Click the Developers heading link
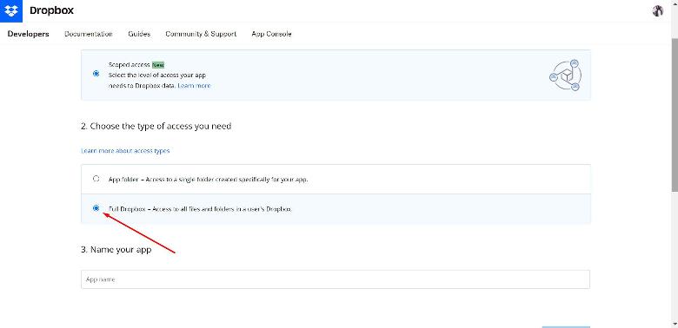The image size is (678, 328). 29,34
